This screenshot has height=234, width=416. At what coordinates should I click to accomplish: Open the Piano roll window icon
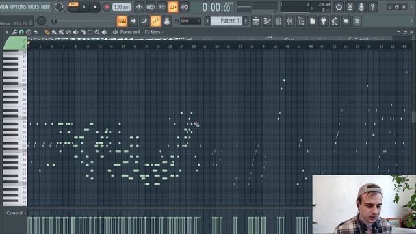tap(267, 21)
